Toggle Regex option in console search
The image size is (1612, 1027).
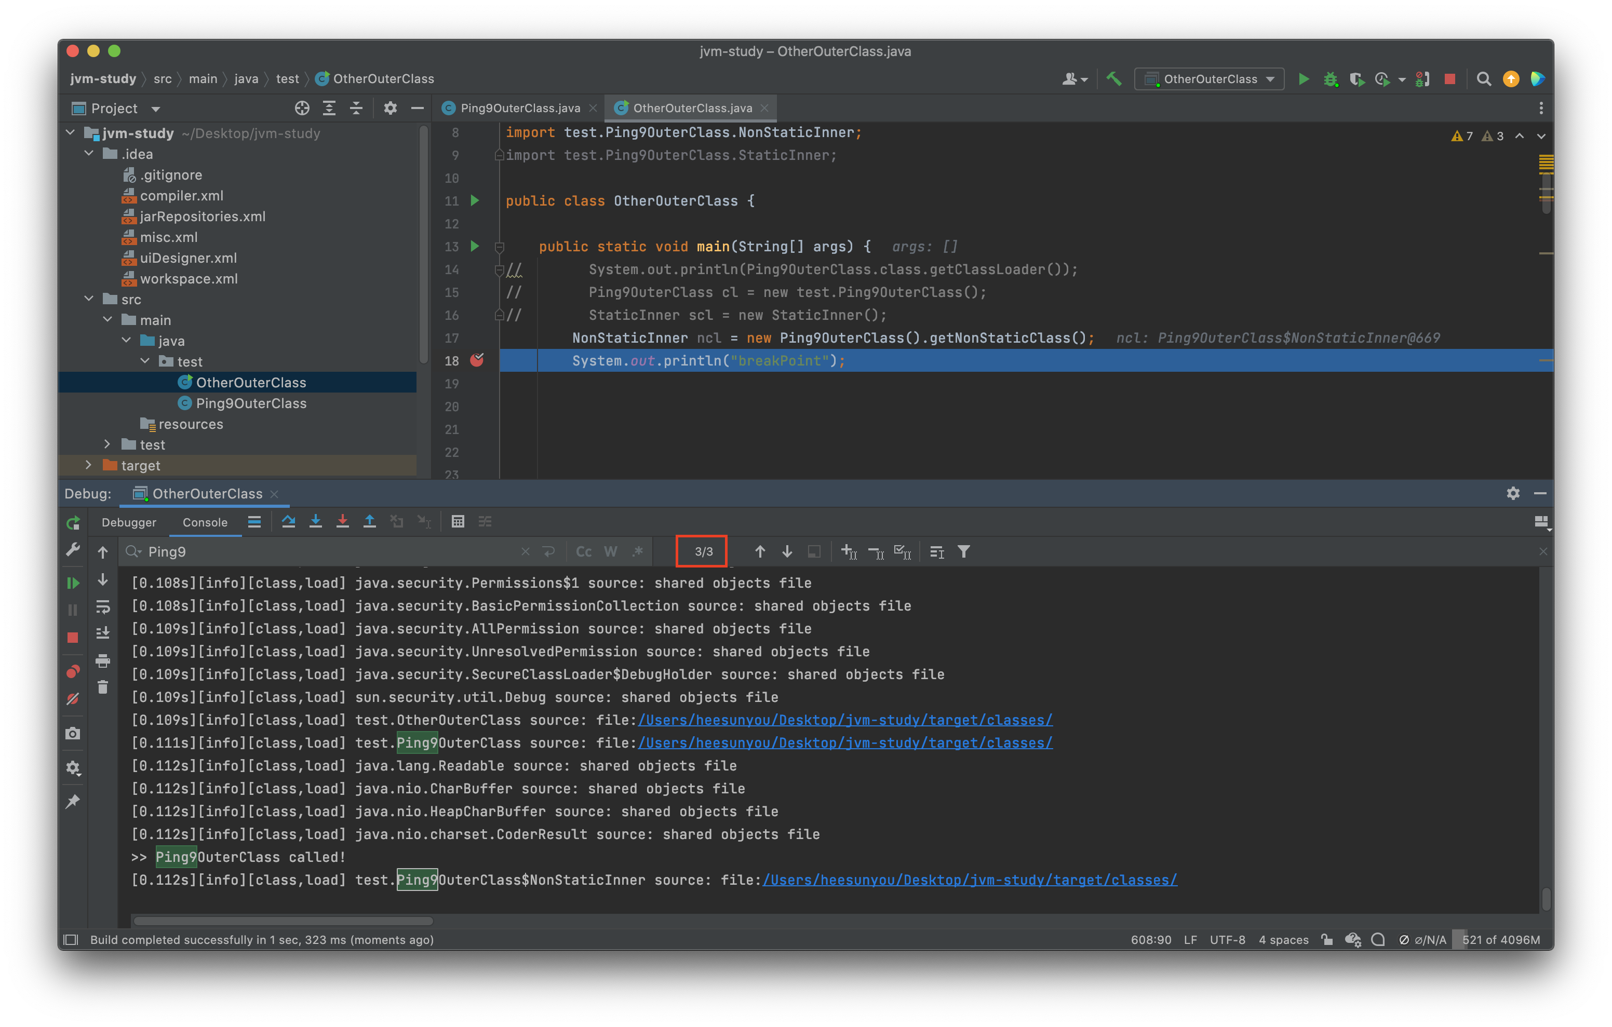[x=637, y=551]
